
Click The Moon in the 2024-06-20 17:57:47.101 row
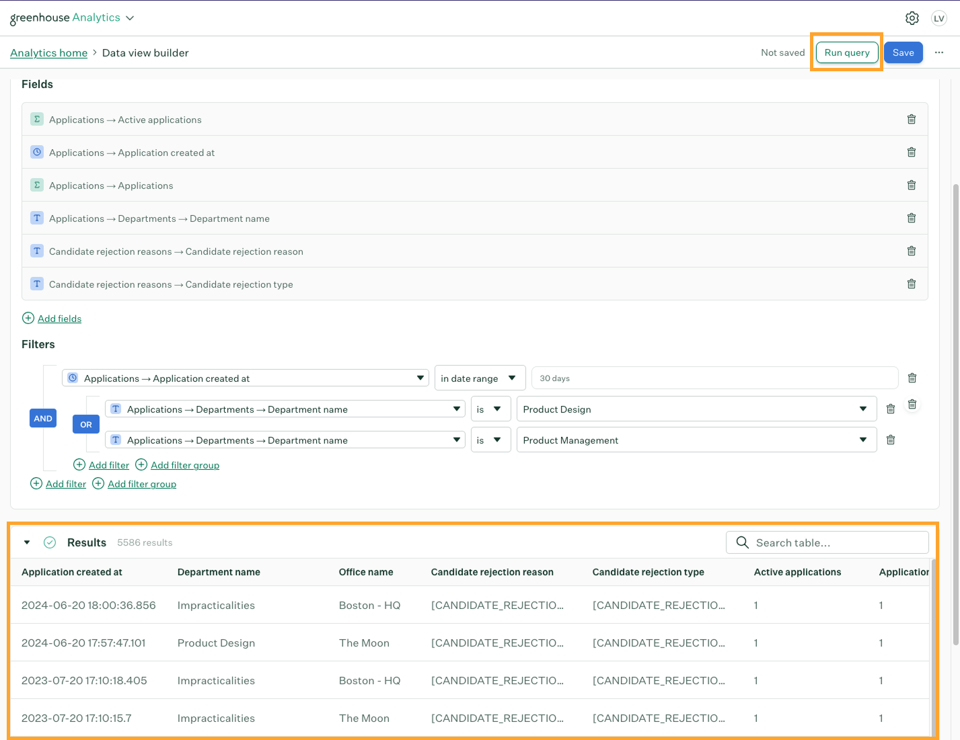[x=364, y=643]
